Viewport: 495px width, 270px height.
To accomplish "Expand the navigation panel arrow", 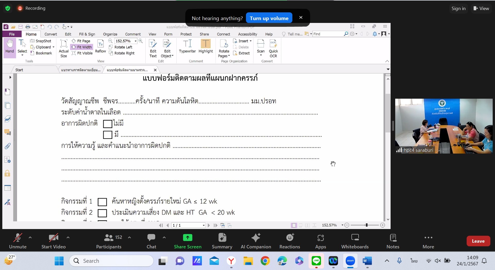I will point(10,77).
